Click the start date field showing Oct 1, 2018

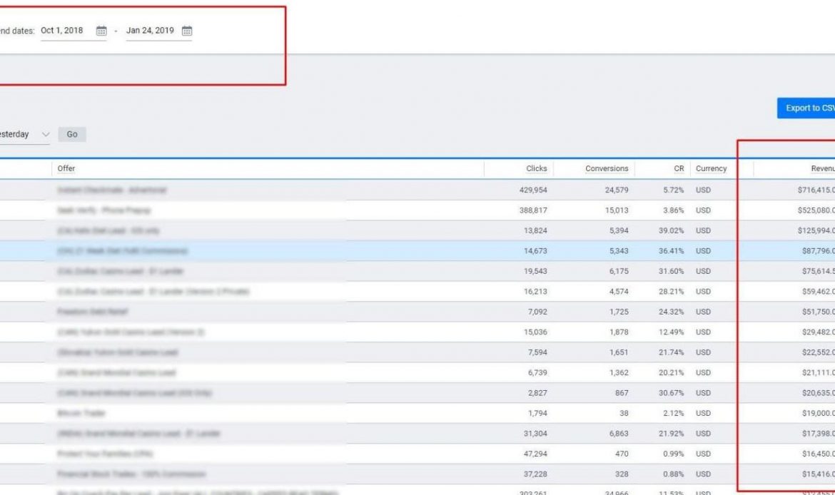click(62, 31)
